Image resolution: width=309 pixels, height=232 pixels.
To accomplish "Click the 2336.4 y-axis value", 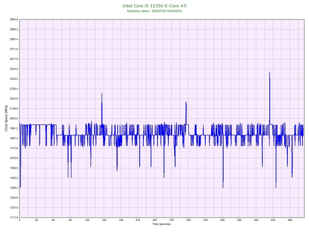I will 14,89.
